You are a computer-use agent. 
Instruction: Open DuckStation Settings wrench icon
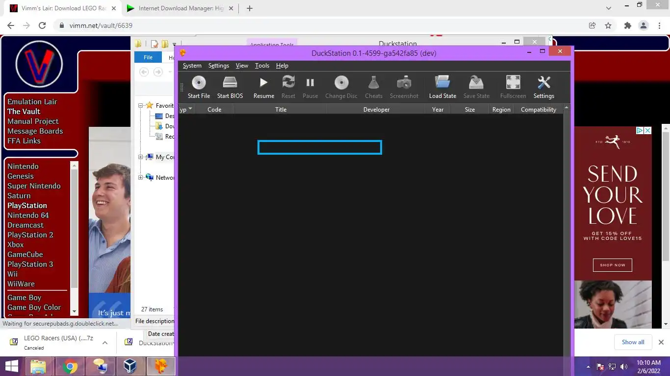pos(544,82)
